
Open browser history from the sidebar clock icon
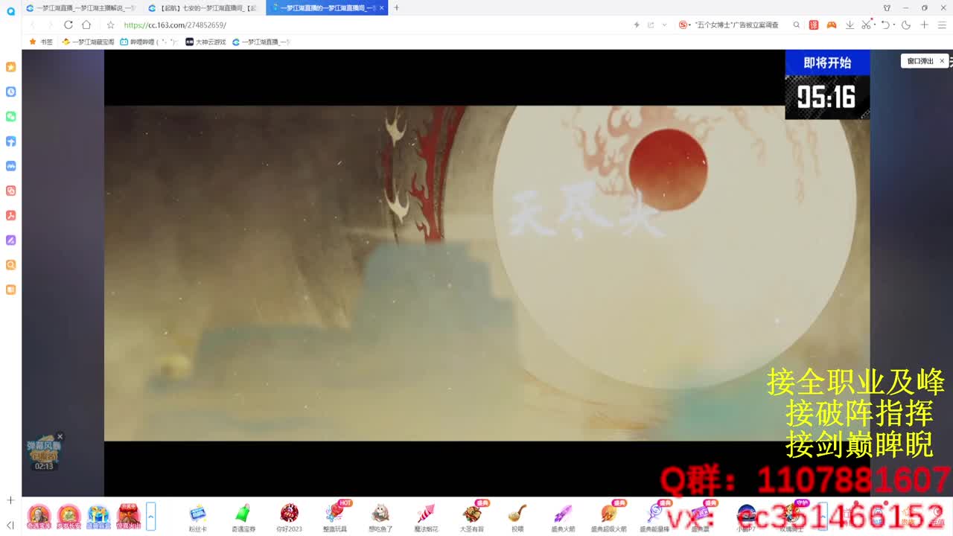tap(10, 92)
